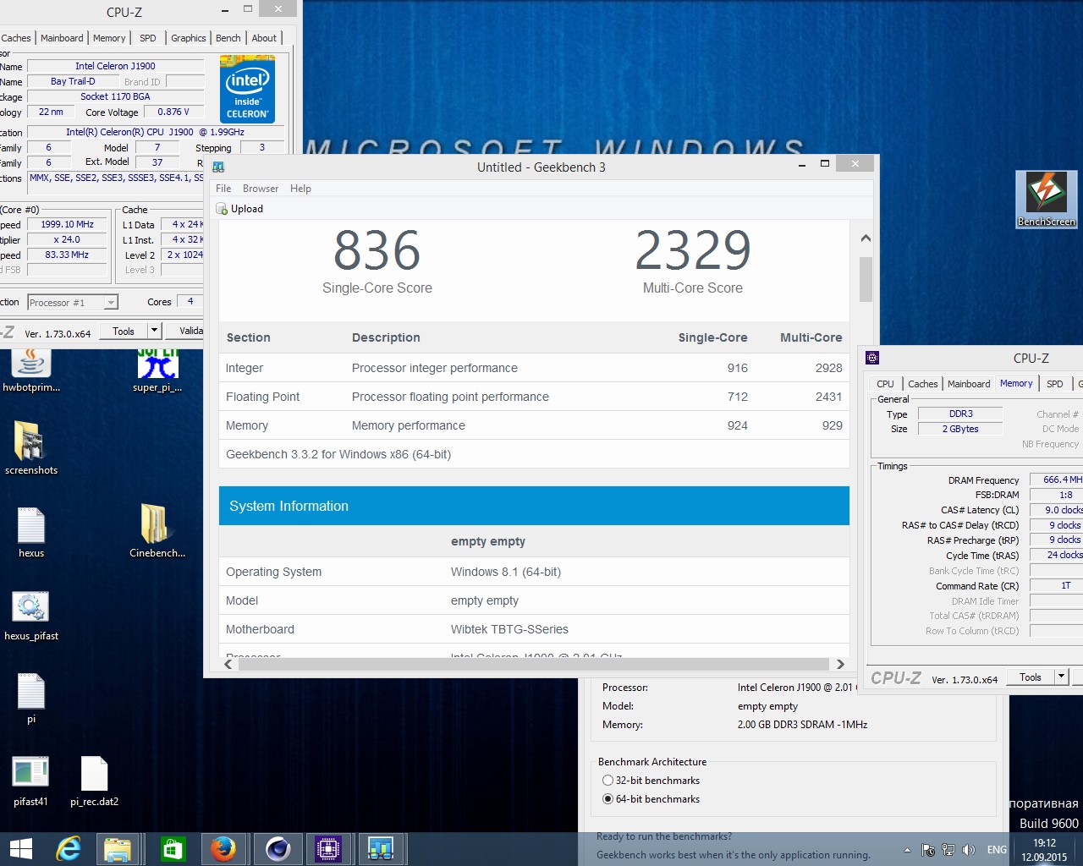Open Windows Store from taskbar
Viewport: 1083px width, 866px height.
[x=173, y=849]
